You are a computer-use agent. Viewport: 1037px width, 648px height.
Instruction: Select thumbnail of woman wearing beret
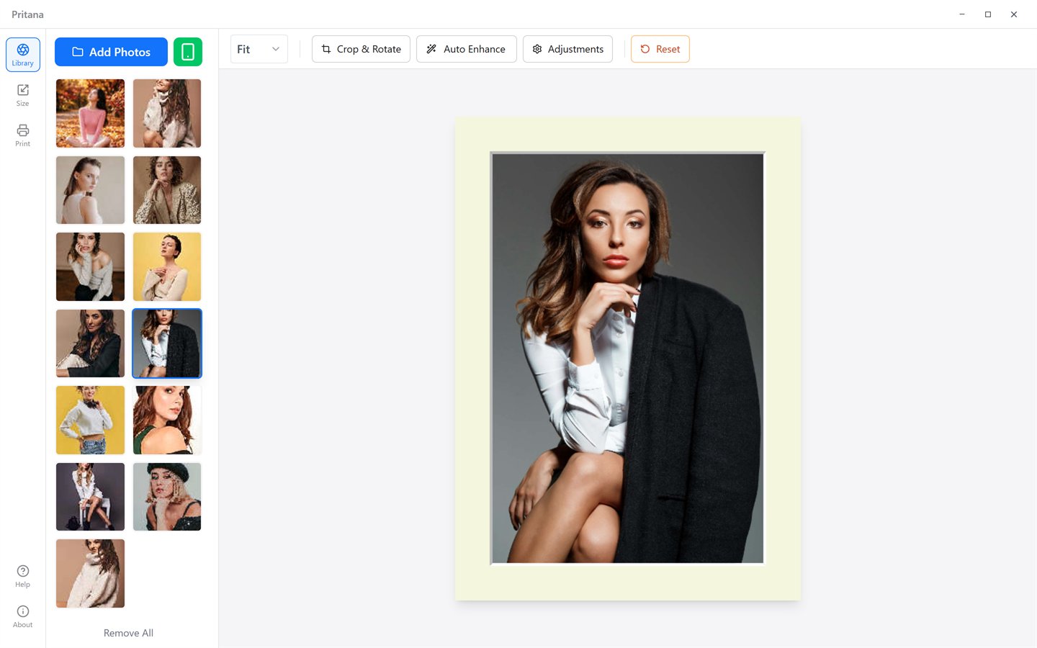[x=167, y=497]
